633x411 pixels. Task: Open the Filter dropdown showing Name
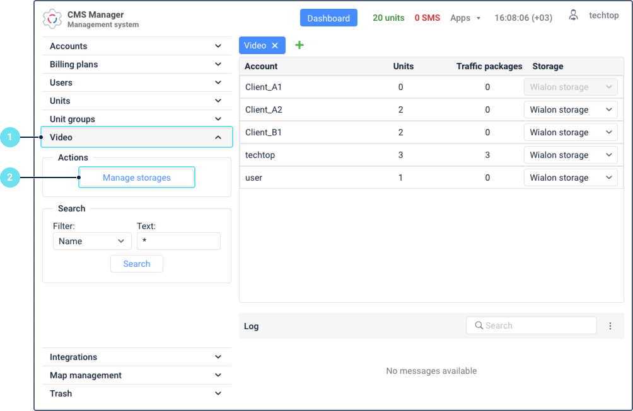pyautogui.click(x=92, y=241)
